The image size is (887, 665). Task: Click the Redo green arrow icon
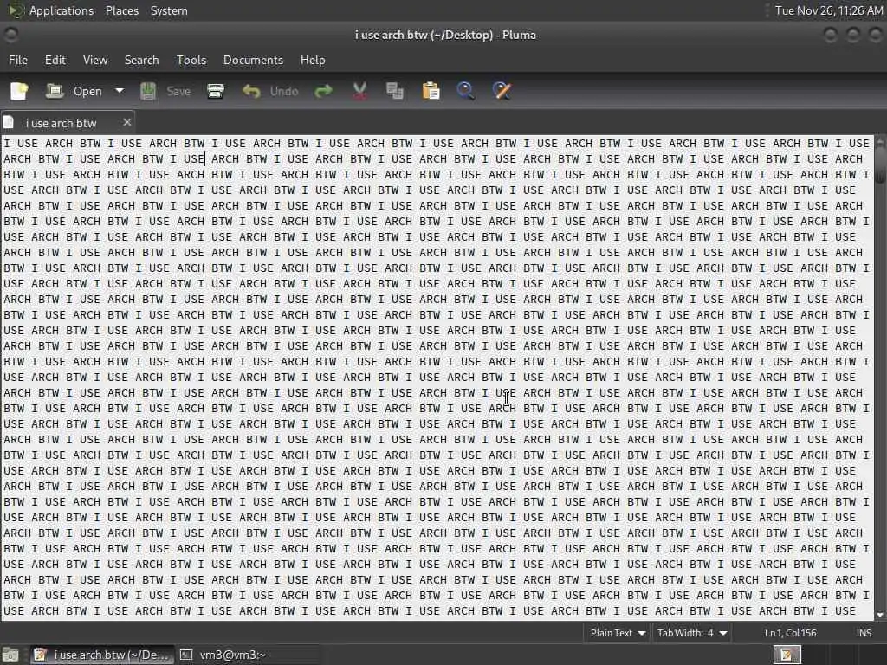tap(324, 91)
